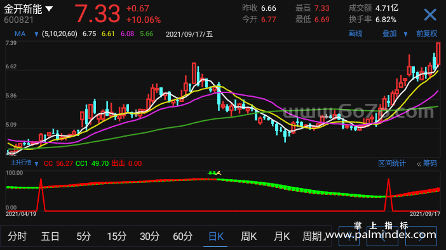Expand the 金开新能 stock name dropdown

click(49, 9)
